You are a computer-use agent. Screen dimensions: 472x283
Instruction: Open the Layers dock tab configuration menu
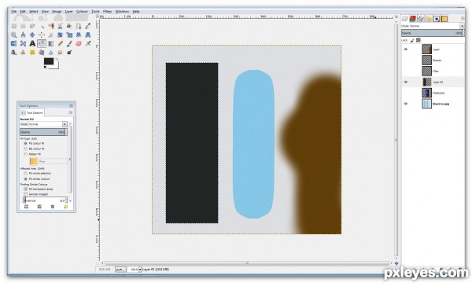click(463, 18)
